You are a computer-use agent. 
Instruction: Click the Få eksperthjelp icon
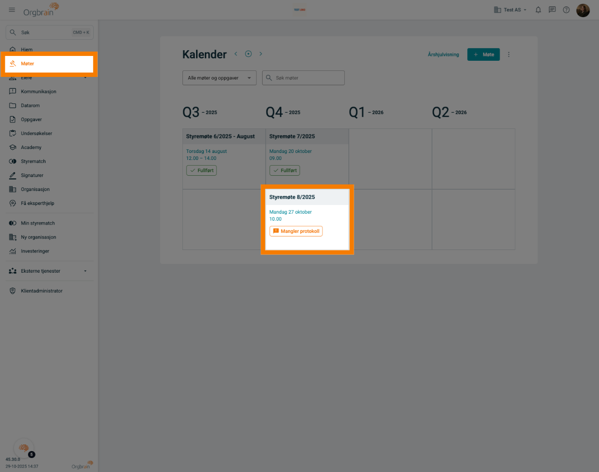click(x=13, y=203)
